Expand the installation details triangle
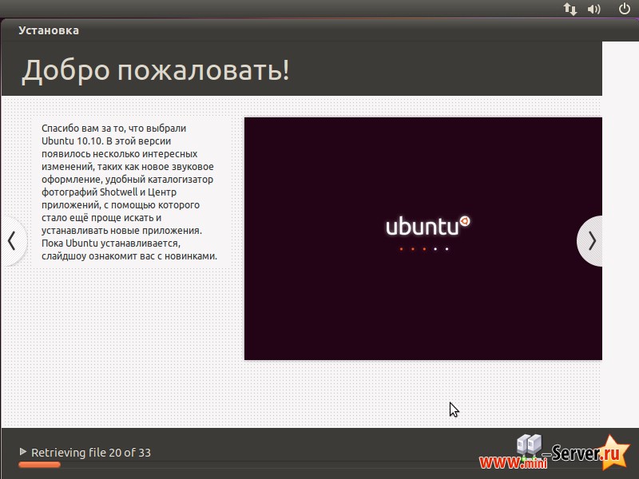This screenshot has width=639, height=479. coord(23,451)
